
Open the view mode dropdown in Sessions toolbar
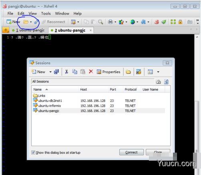pos(158,72)
